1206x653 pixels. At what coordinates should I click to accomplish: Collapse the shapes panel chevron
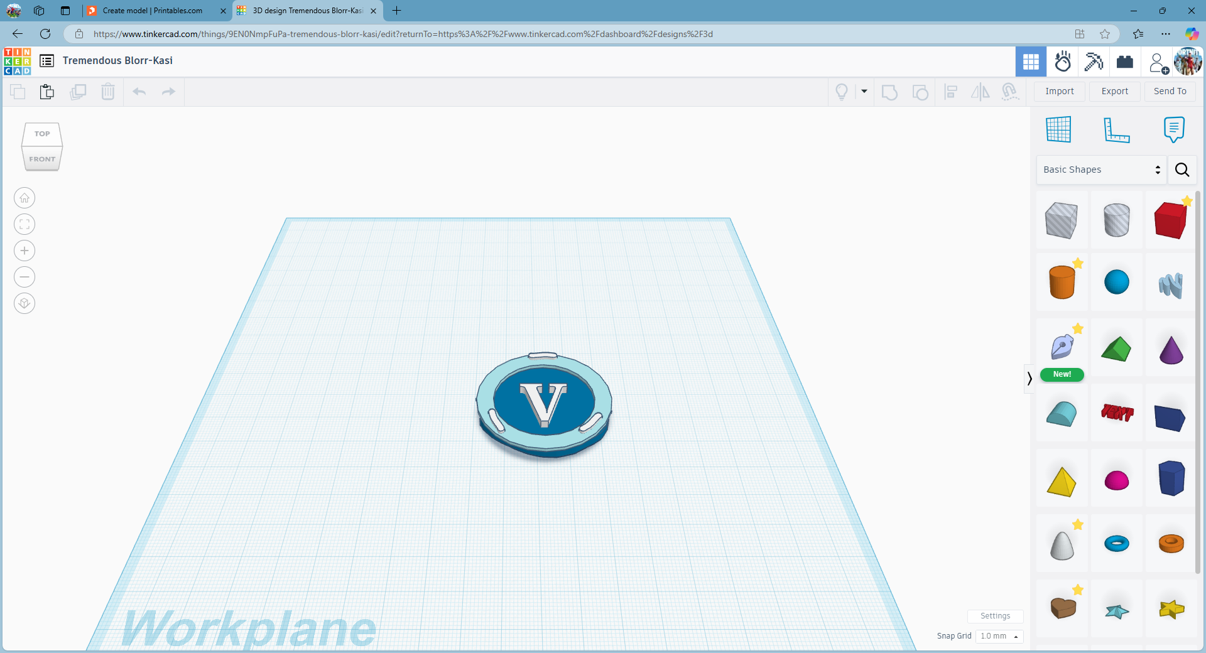(x=1029, y=379)
